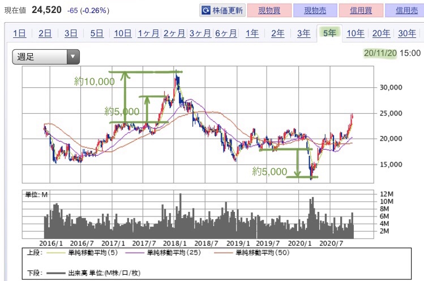This screenshot has width=424, height=281.
Task: Open 現物買 spot buy order
Action: click(x=269, y=11)
